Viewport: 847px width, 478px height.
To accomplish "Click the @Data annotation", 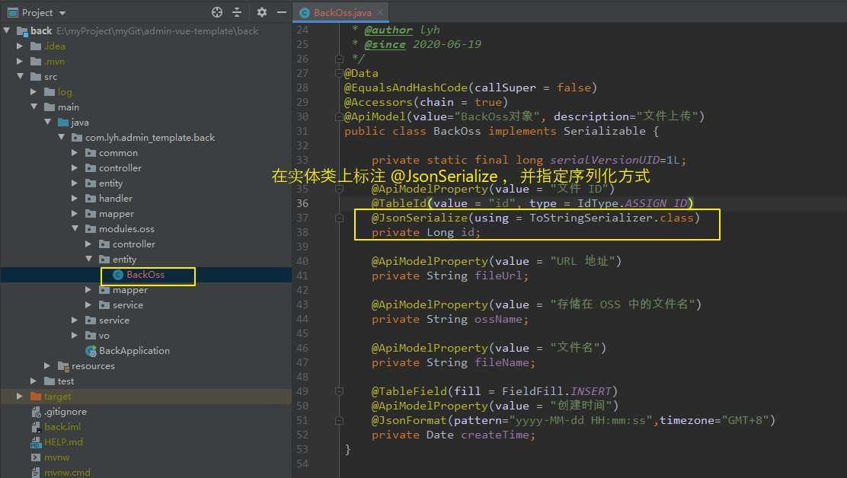I will point(361,73).
